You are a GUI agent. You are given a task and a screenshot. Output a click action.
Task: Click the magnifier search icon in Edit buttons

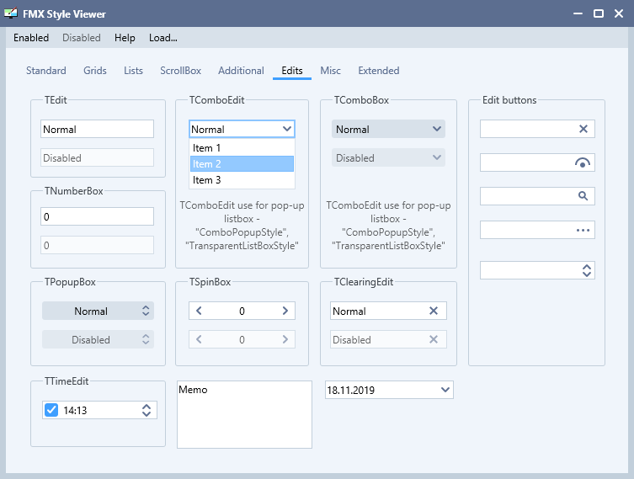[x=583, y=196]
